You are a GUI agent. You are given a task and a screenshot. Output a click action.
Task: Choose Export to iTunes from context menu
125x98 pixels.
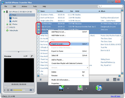pyautogui.click(x=69, y=51)
